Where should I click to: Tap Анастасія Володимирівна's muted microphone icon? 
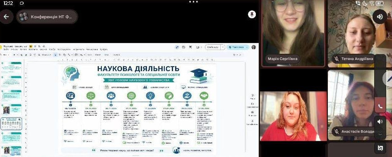click(x=337, y=131)
